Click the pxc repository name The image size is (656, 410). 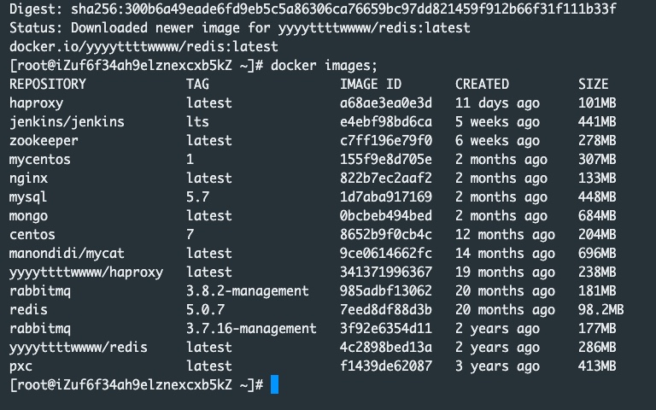click(21, 366)
